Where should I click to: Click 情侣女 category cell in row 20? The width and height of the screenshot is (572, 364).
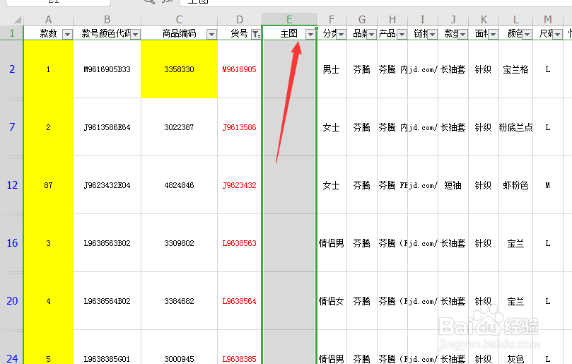click(x=331, y=301)
